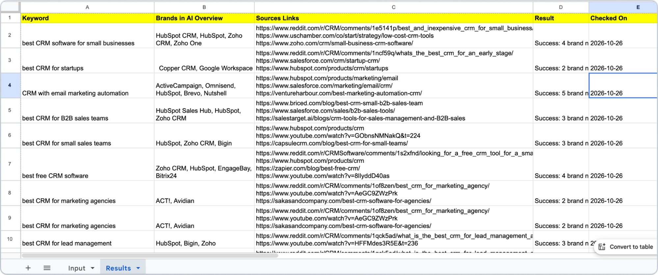Select row 4 header number

(x=10, y=85)
